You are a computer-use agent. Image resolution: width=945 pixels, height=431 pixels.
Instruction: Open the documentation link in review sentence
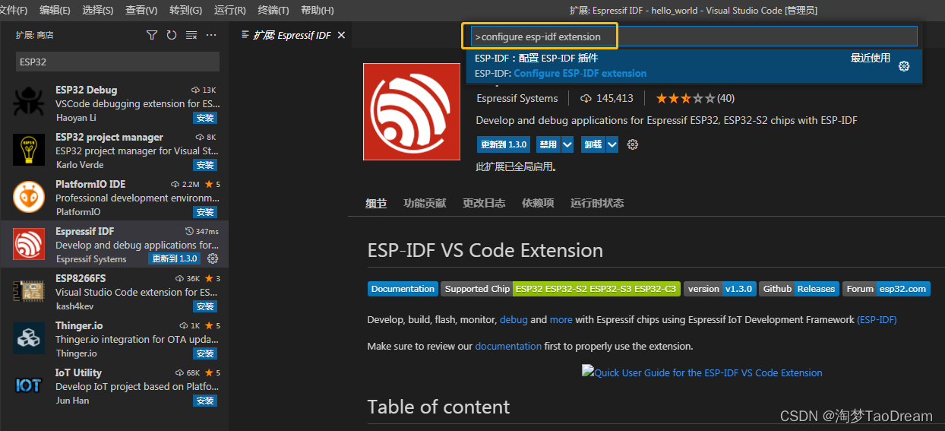(x=508, y=346)
